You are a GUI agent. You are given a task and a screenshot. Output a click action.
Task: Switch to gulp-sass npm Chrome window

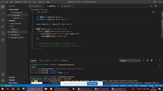click(85, 89)
